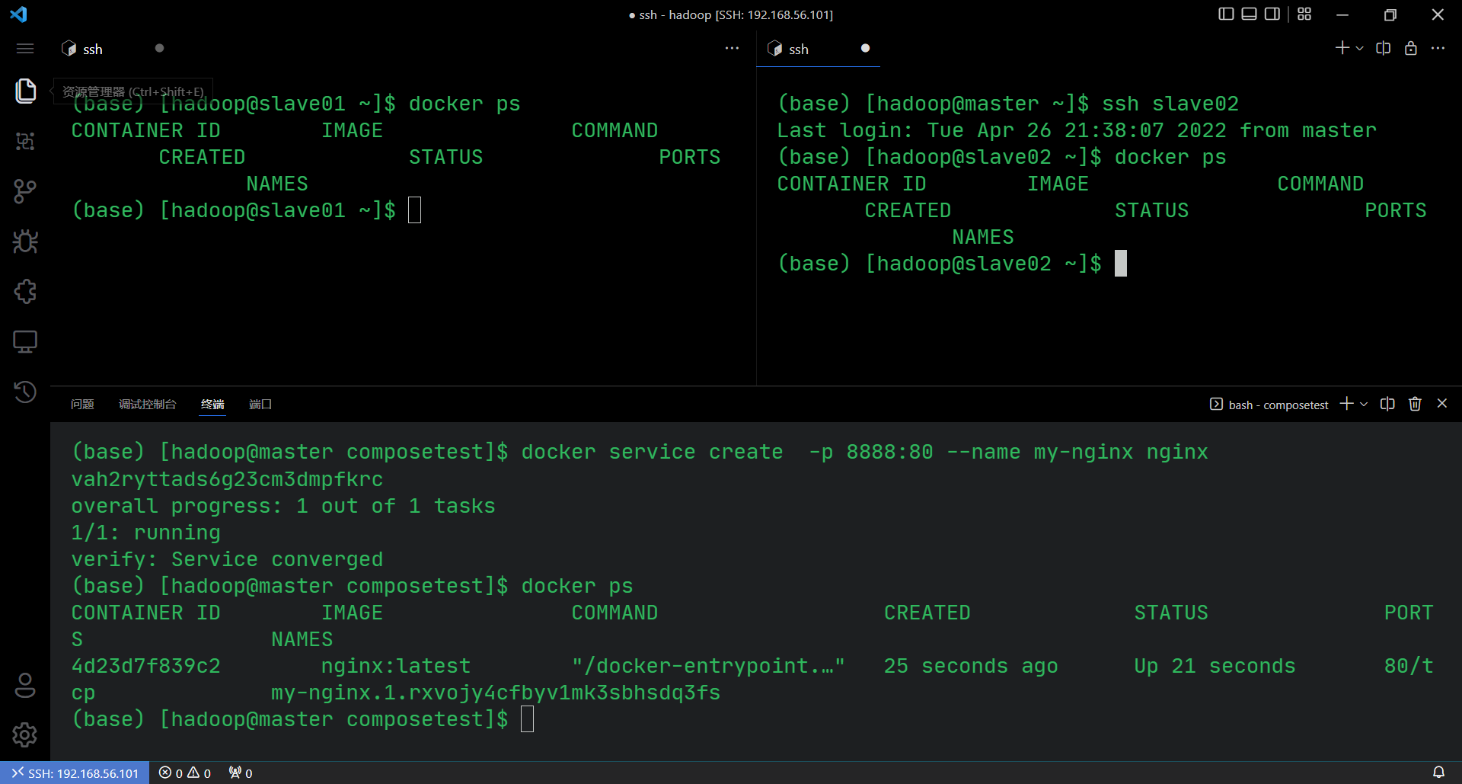The image size is (1462, 784).
Task: Open the Search view icon in activity bar
Action: coord(25,141)
